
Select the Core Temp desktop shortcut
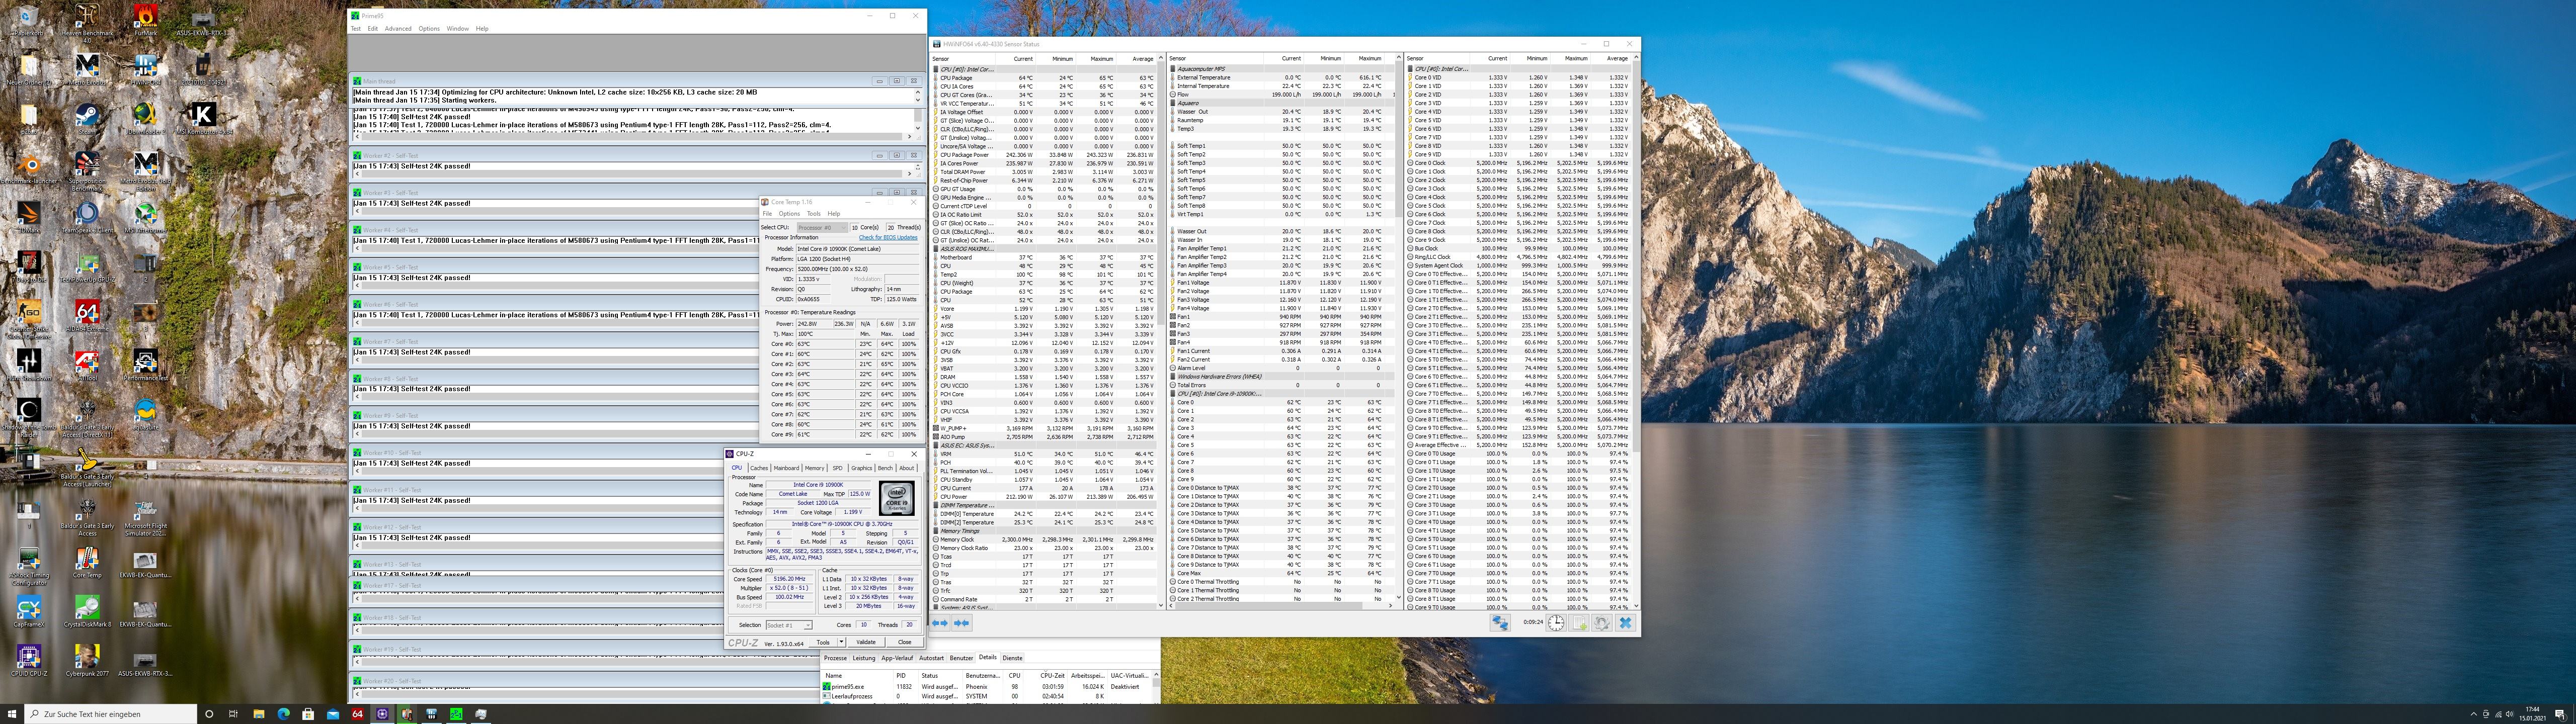click(87, 563)
